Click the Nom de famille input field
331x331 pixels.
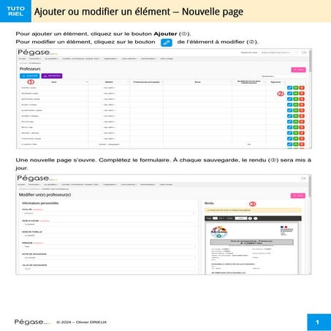pos(109,236)
